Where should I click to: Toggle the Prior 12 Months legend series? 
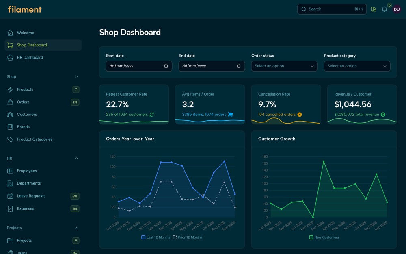click(x=188, y=237)
